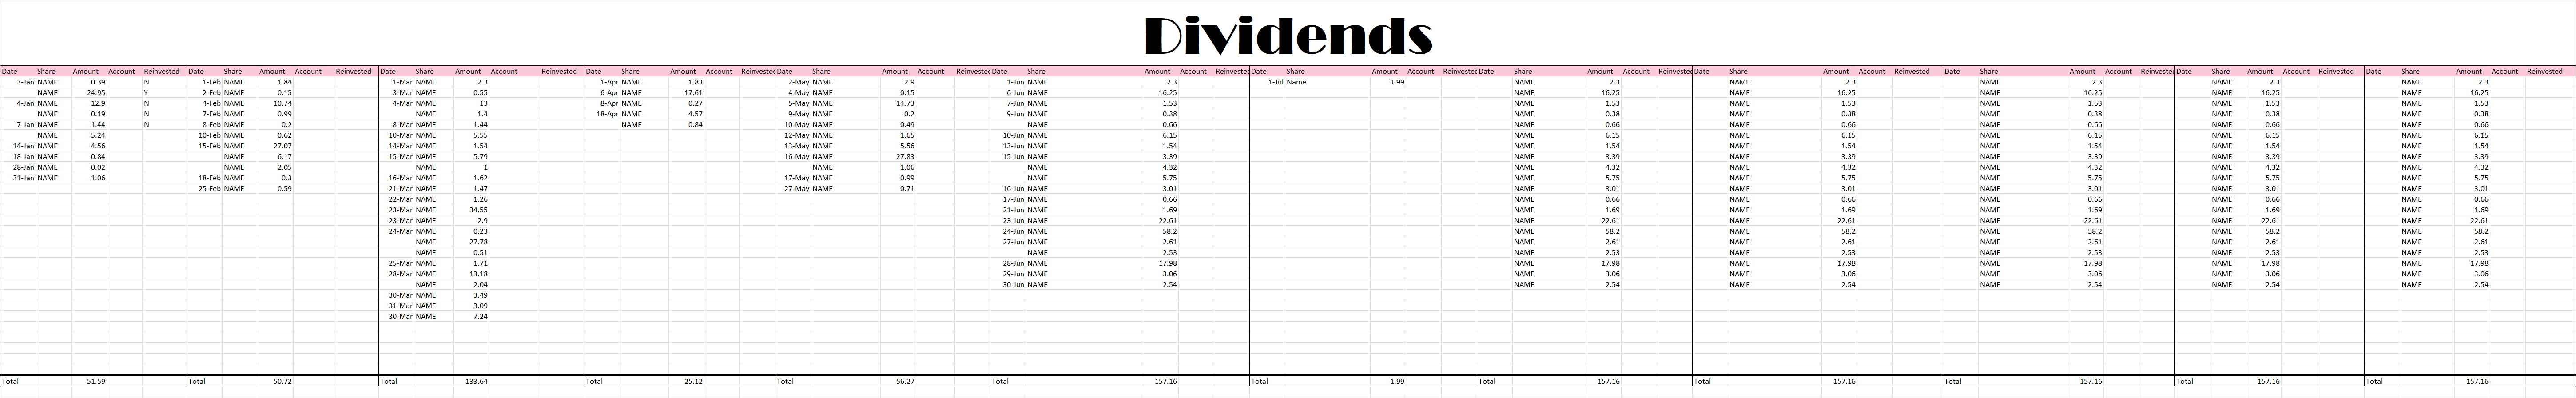The height and width of the screenshot is (398, 2576).
Task: Select the amount 17.61
Action: coord(686,93)
